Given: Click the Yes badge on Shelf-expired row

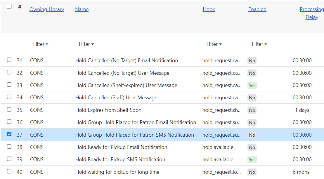Looking at the screenshot, I should (x=252, y=85).
